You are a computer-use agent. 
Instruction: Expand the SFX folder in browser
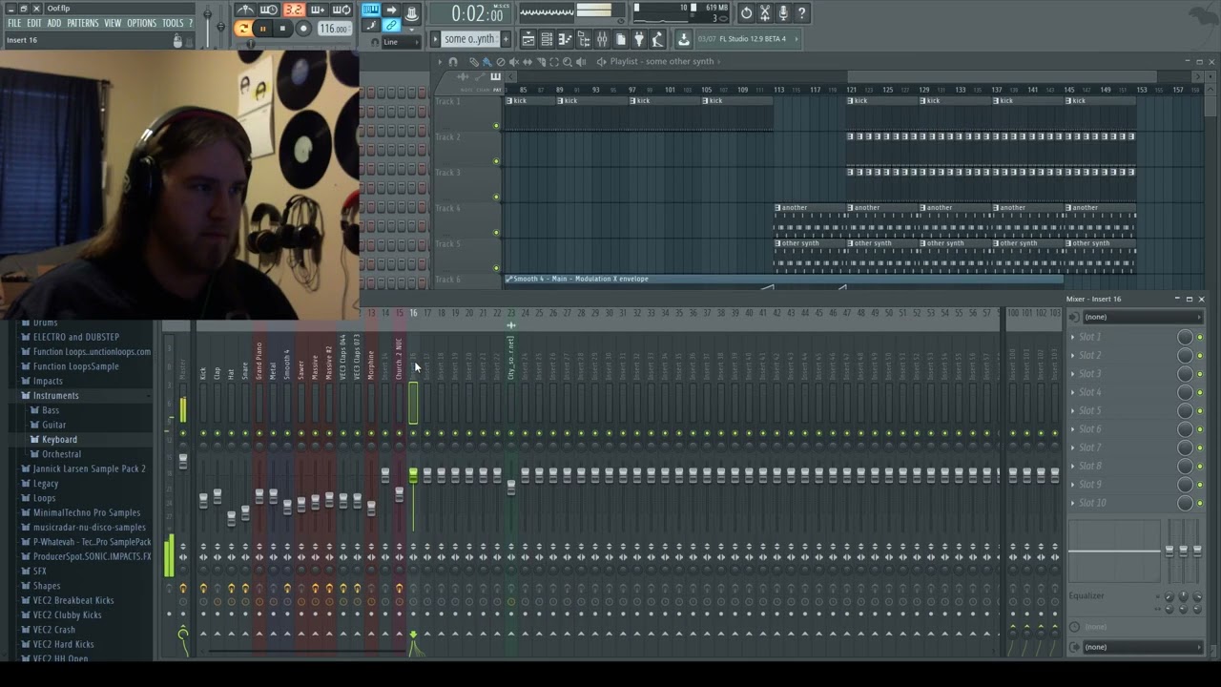pyautogui.click(x=39, y=571)
